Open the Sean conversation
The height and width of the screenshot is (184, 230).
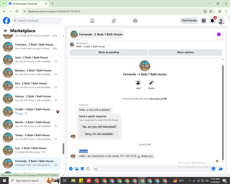pyautogui.click(x=31, y=60)
